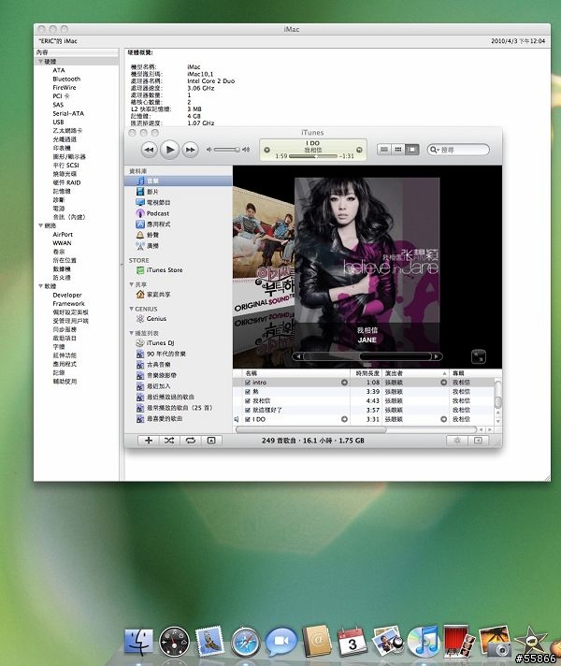Collapse the Hardware group in iMac profiler
561x666 pixels.
pos(41,62)
